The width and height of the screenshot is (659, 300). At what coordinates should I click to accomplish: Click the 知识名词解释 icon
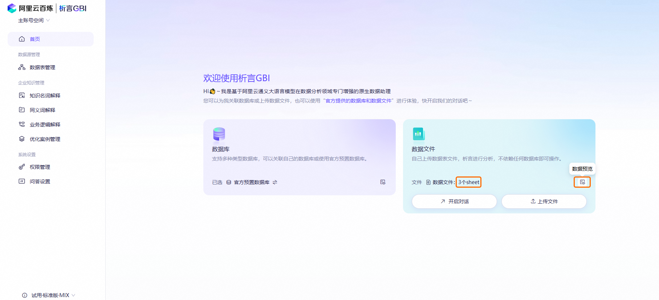[22, 95]
